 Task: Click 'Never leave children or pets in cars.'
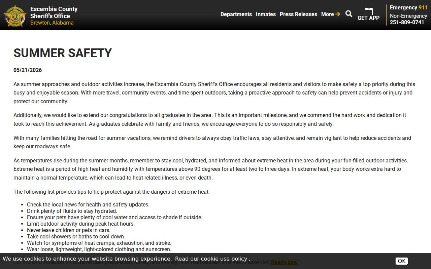69,230
